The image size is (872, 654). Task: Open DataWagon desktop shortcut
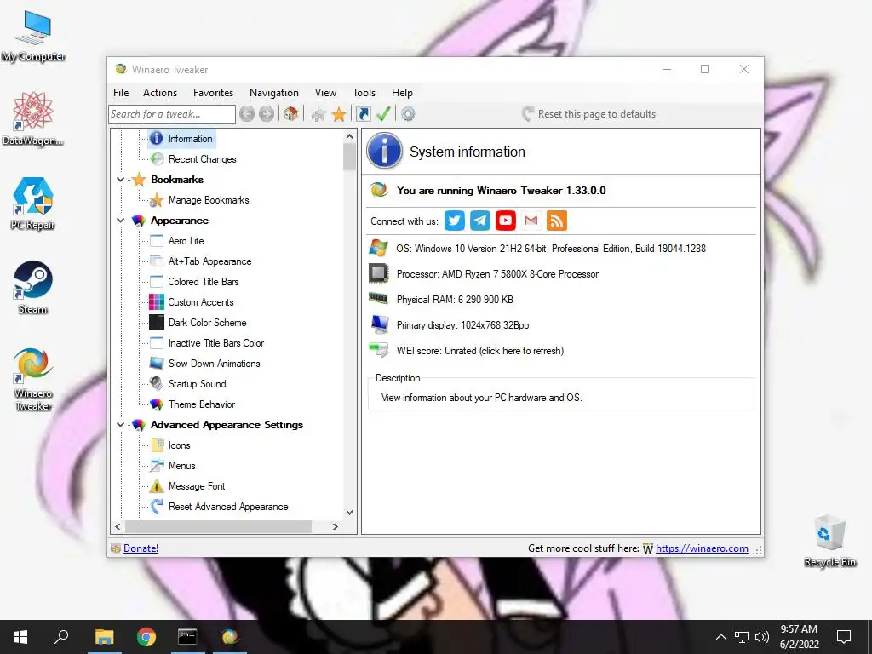(33, 119)
